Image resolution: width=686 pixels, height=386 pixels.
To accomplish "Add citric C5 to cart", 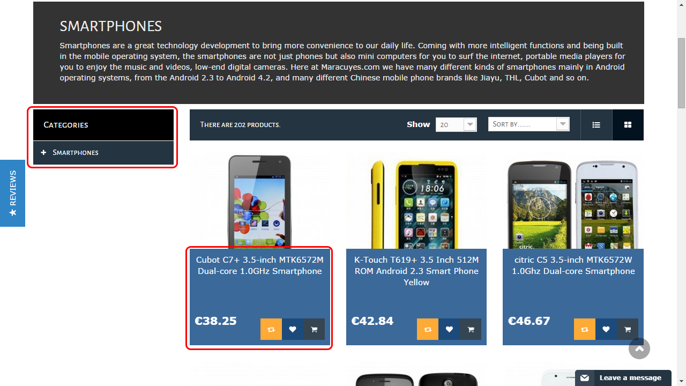I will pos(628,329).
